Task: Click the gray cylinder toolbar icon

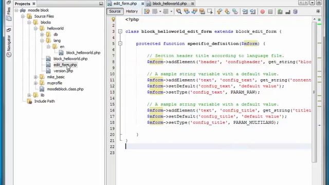Action: [x=295, y=11]
